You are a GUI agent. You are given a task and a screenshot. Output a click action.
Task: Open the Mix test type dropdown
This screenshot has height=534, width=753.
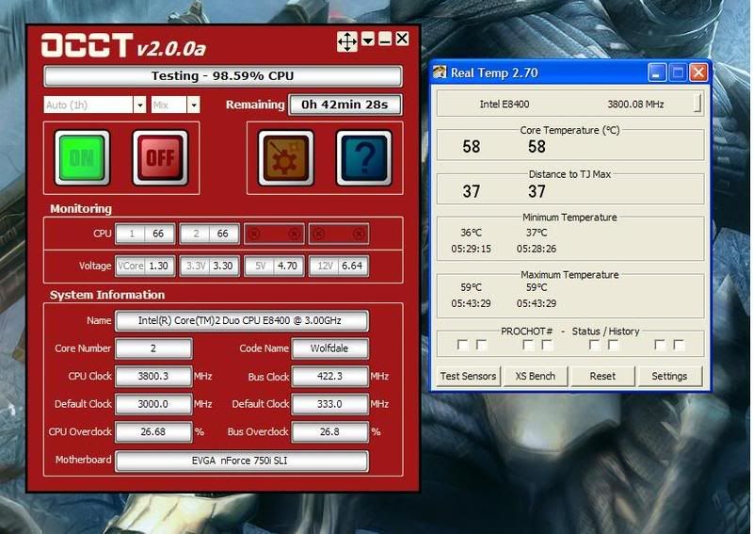coord(193,105)
